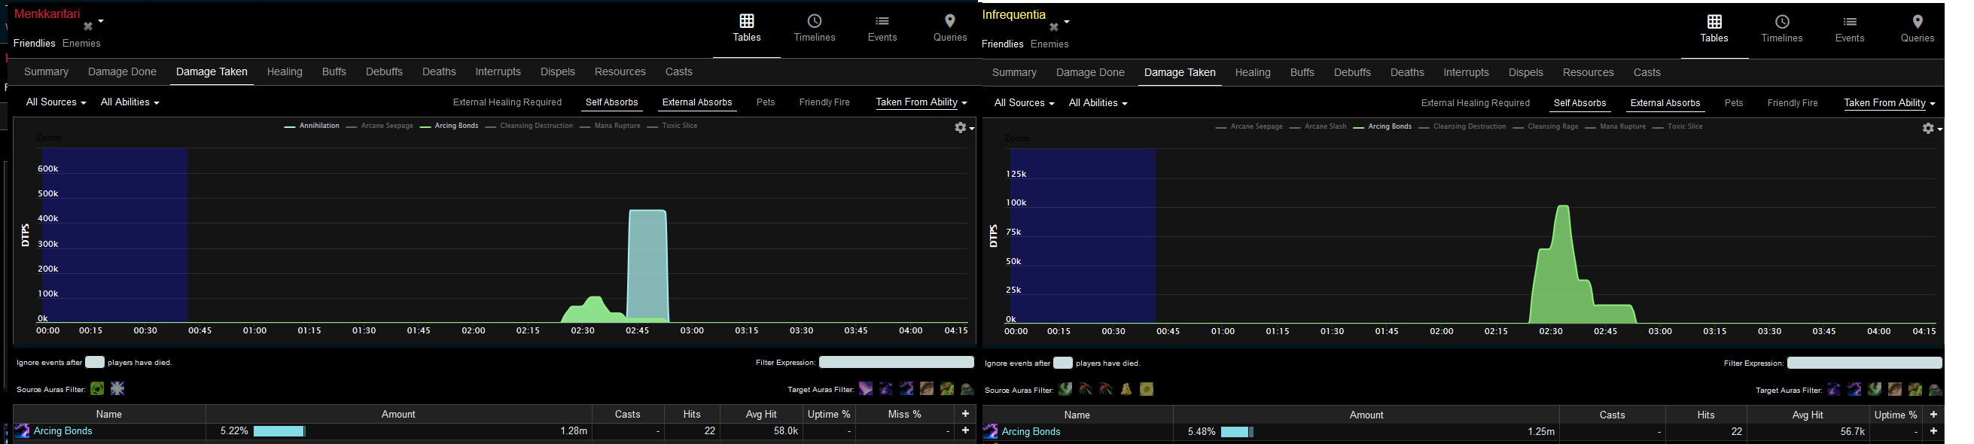Click the Filter Expression field in Menkkaritari panel
The image size is (1974, 444).
896,362
